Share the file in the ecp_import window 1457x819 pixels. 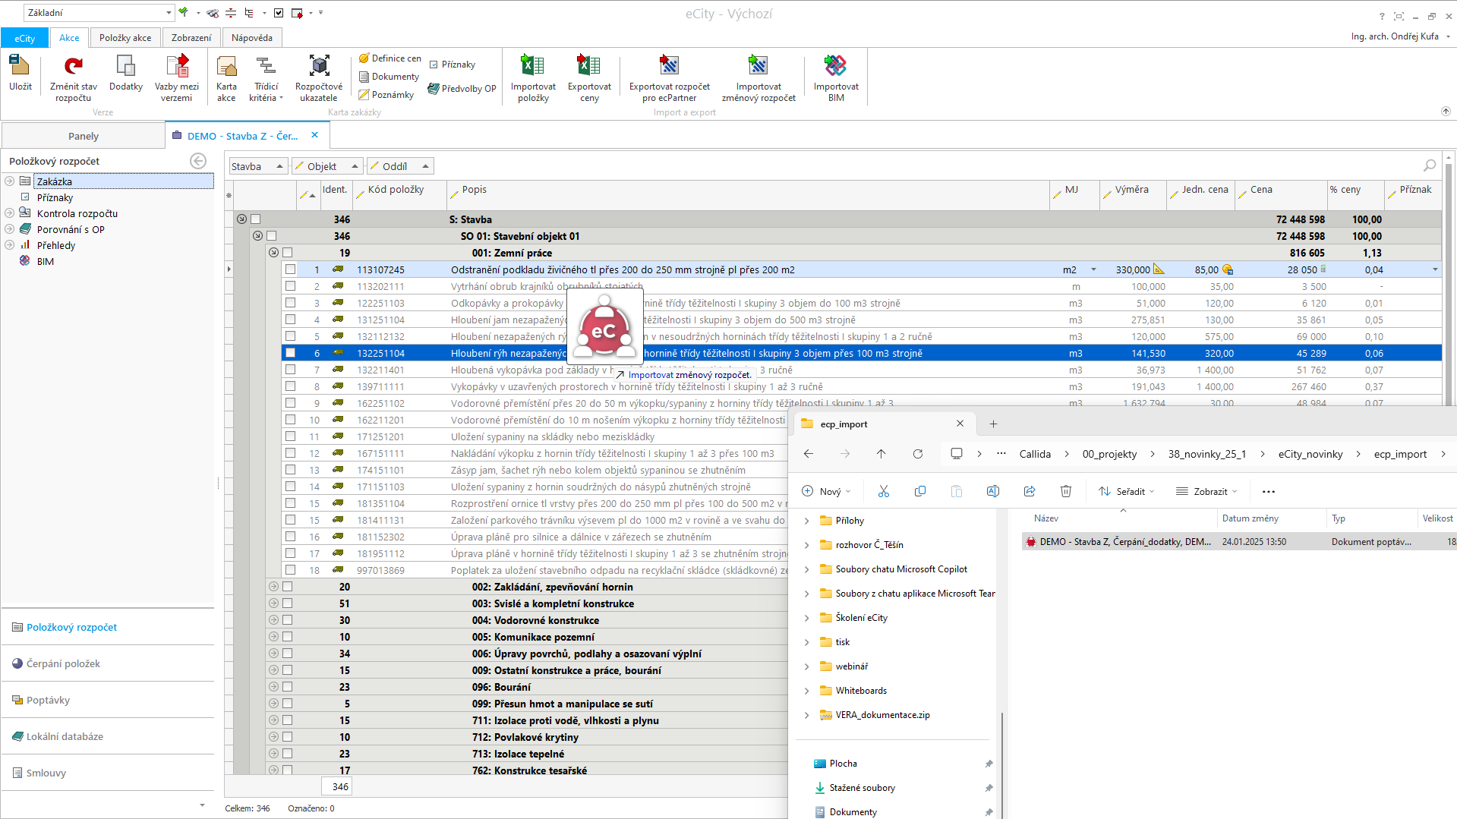click(1029, 491)
